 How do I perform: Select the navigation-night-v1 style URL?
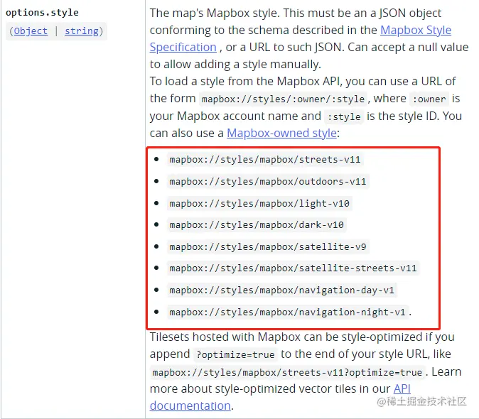[287, 312]
